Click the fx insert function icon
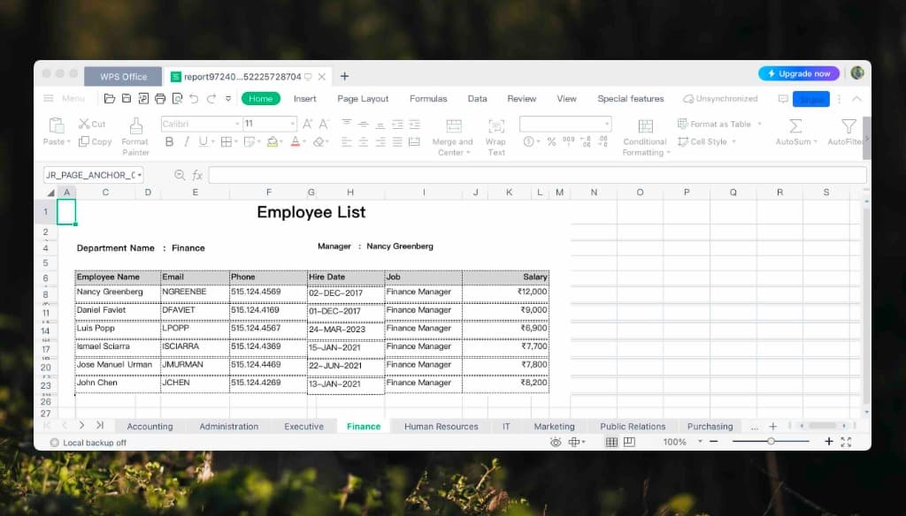The height and width of the screenshot is (516, 906). 197,175
